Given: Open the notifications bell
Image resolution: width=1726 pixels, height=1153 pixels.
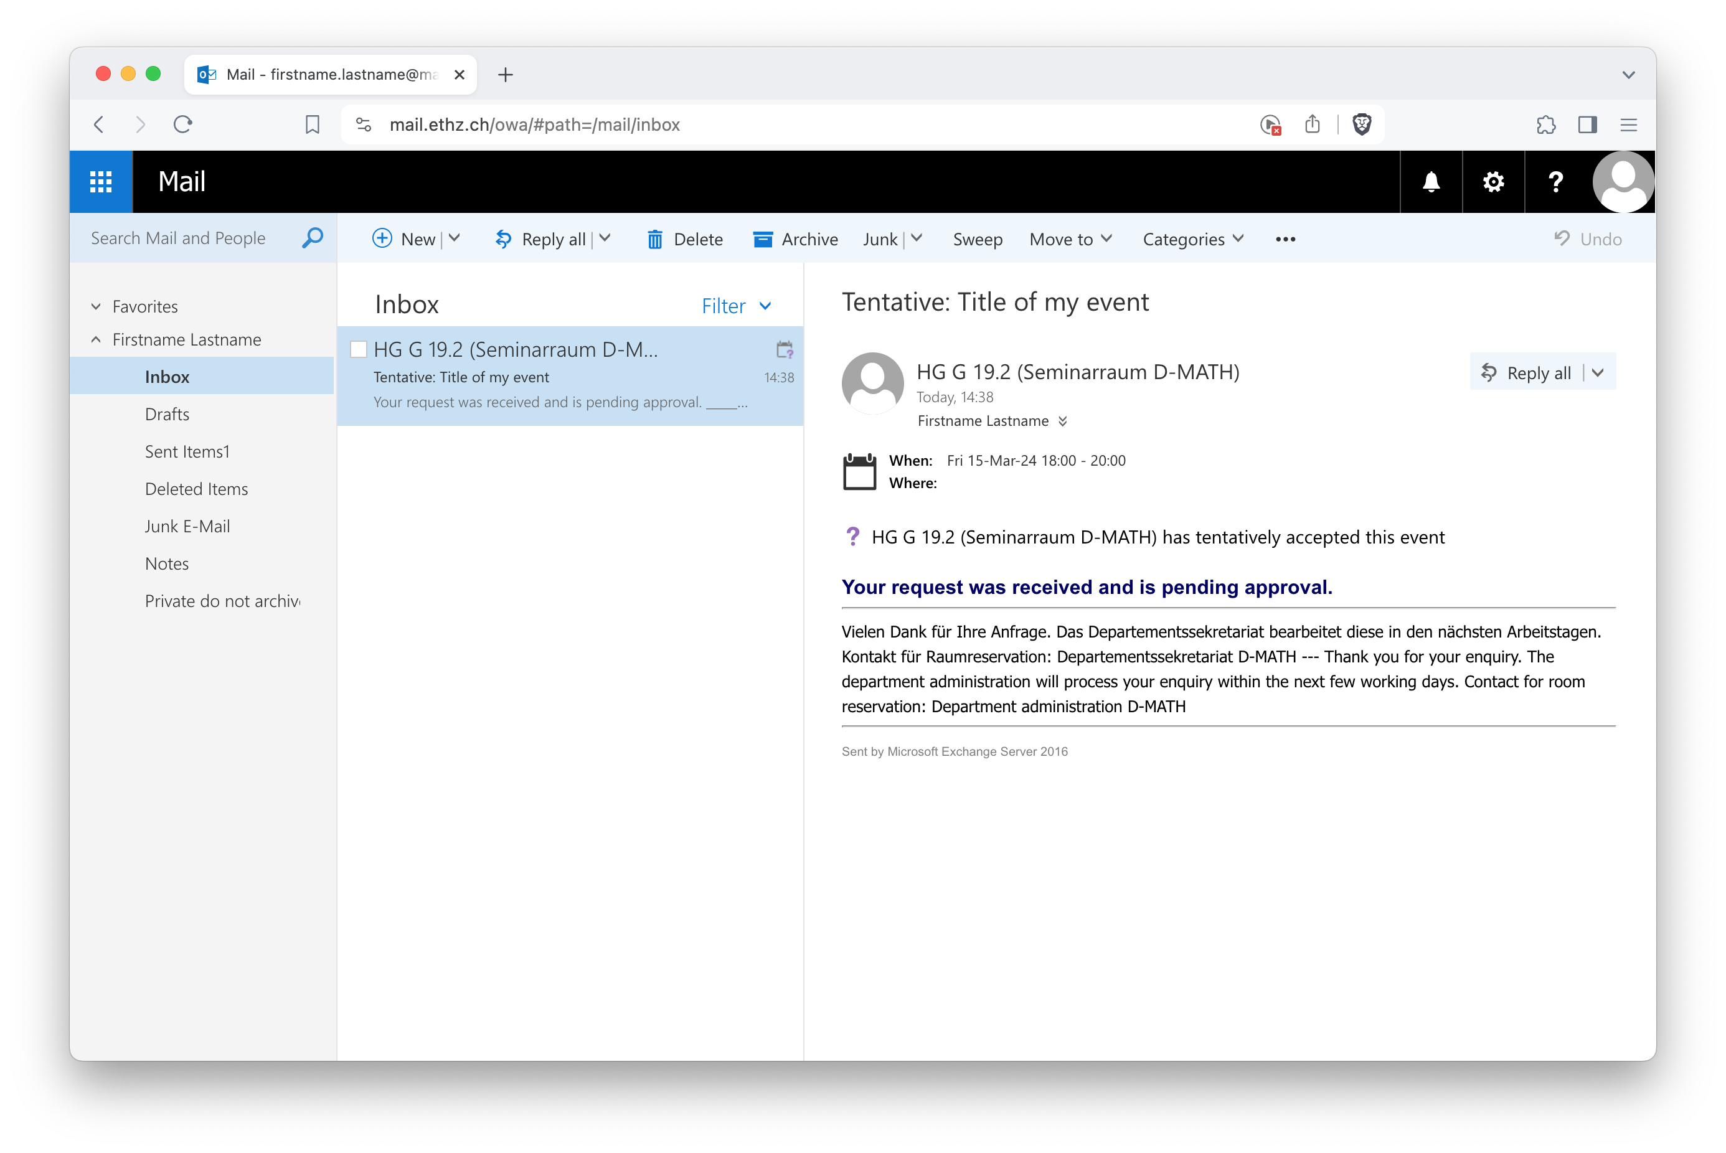Looking at the screenshot, I should pyautogui.click(x=1430, y=182).
